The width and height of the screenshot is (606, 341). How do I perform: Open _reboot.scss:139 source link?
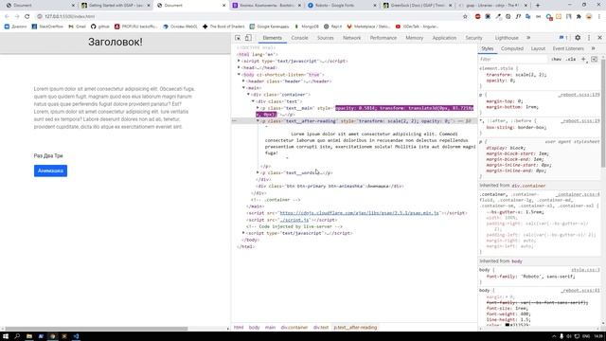tap(579, 95)
